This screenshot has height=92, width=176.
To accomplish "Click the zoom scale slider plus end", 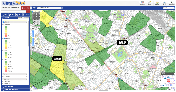I will click(x=33, y=29).
